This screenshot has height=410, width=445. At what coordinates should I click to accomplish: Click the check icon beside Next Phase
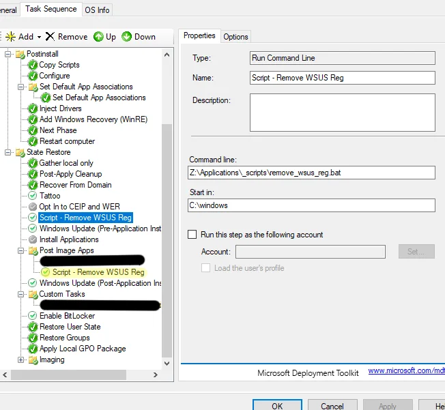(x=33, y=130)
